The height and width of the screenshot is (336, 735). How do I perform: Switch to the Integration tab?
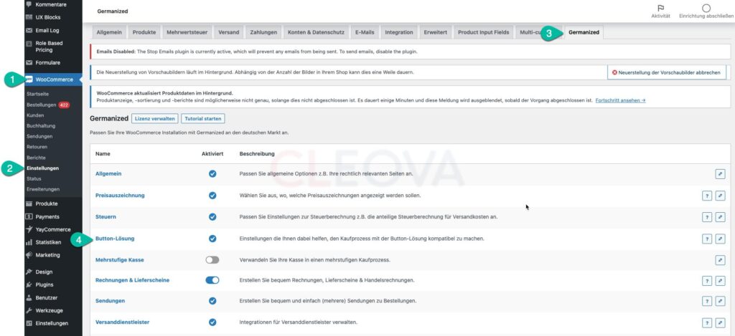point(399,32)
